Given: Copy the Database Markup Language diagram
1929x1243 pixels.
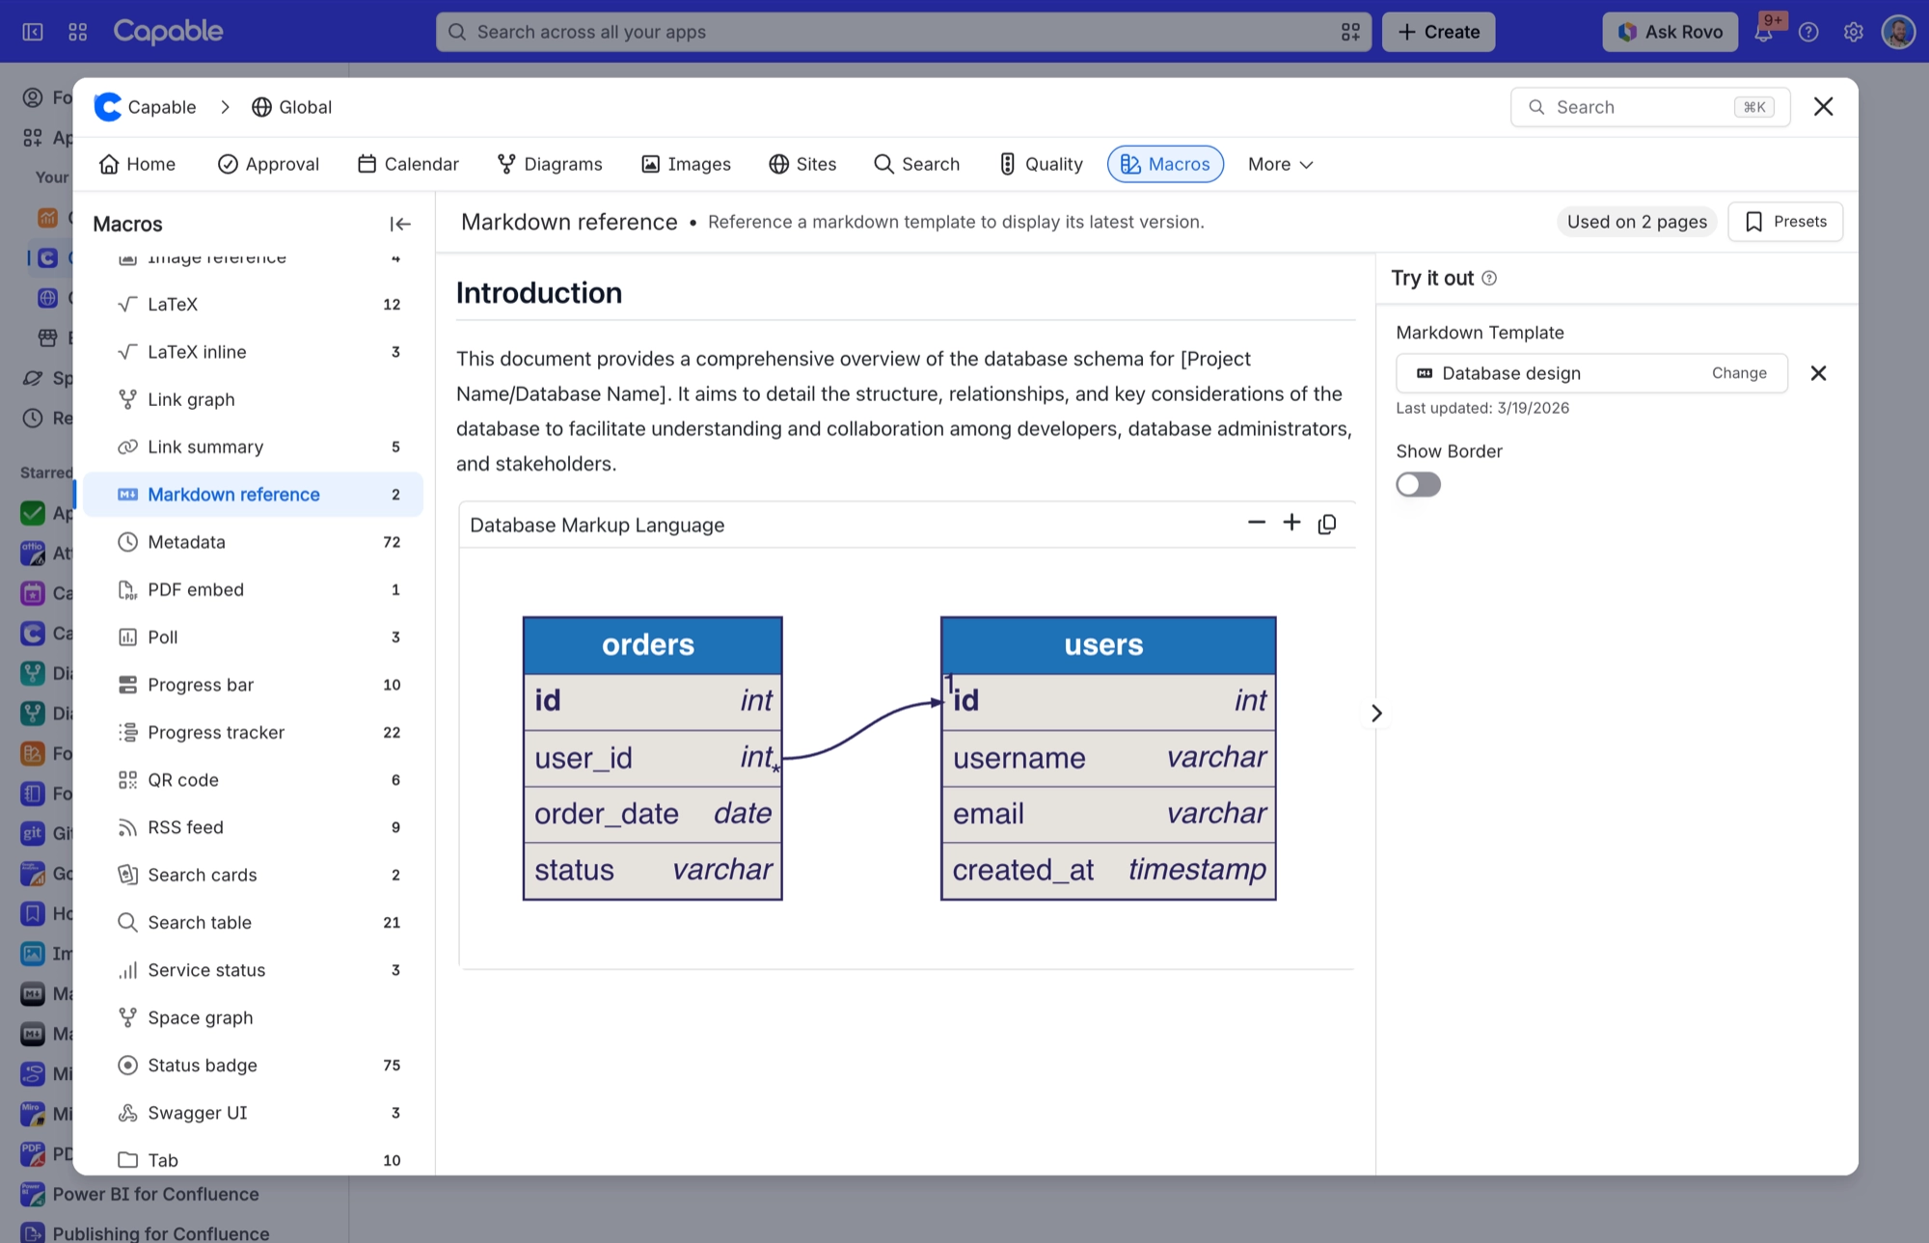Looking at the screenshot, I should [x=1327, y=524].
